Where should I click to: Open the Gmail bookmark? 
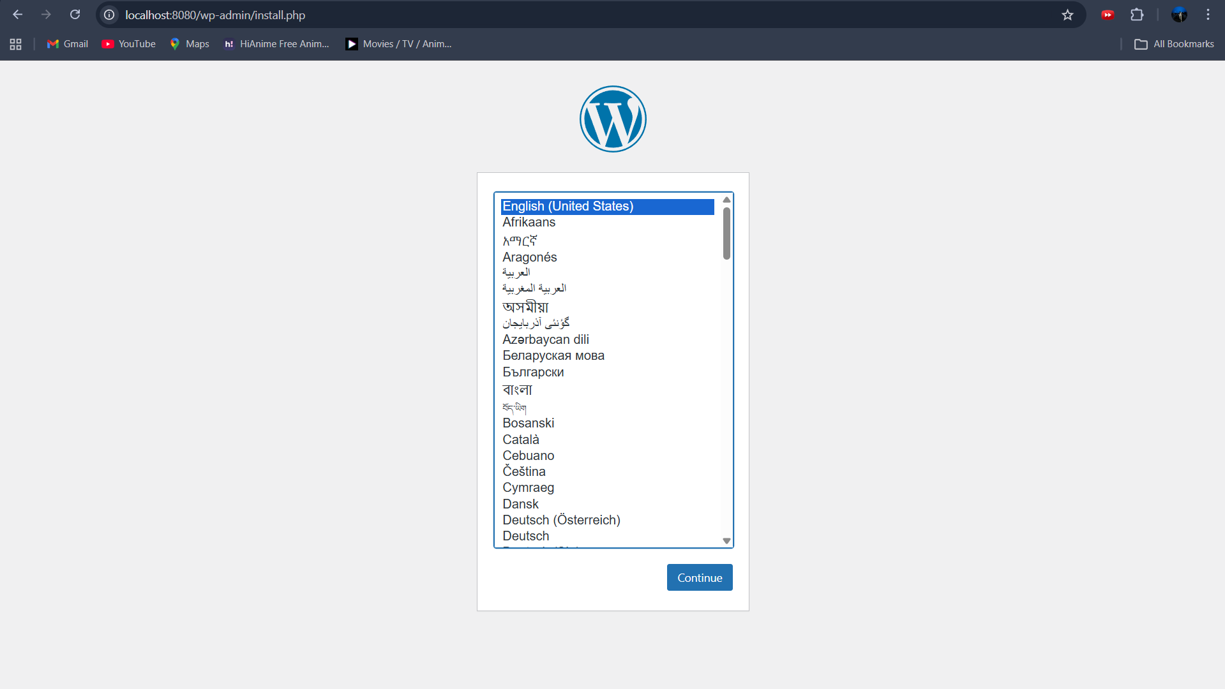(x=68, y=44)
